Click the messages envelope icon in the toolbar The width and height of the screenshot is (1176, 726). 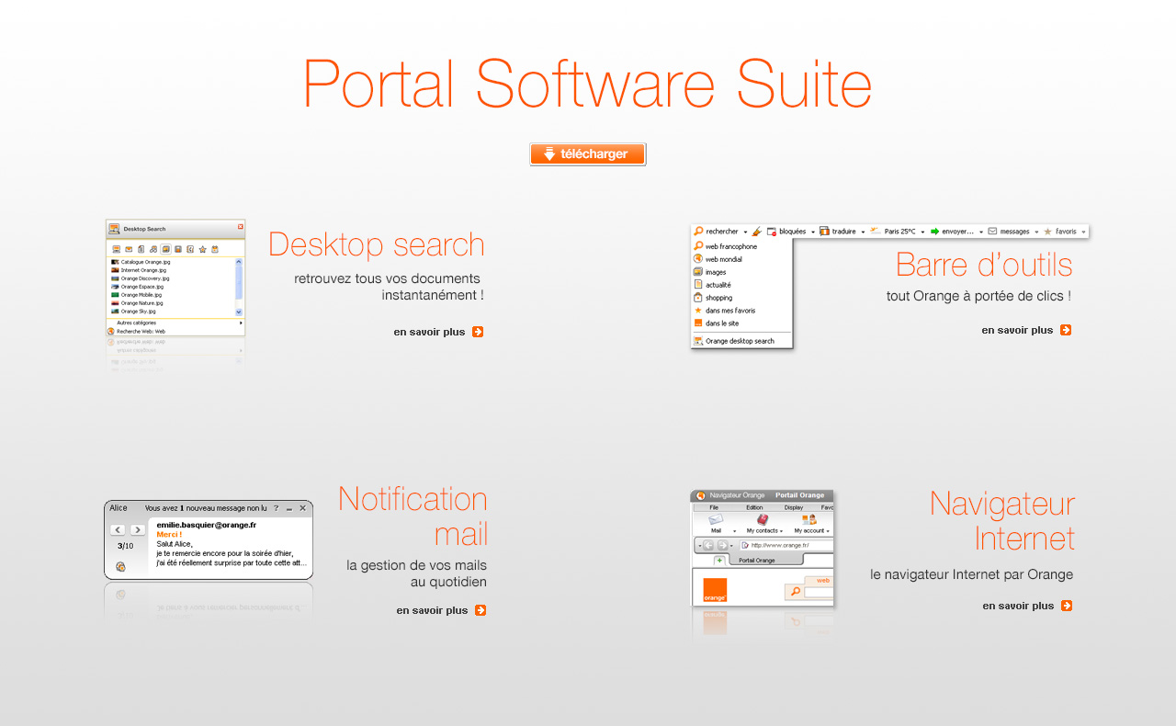[992, 232]
